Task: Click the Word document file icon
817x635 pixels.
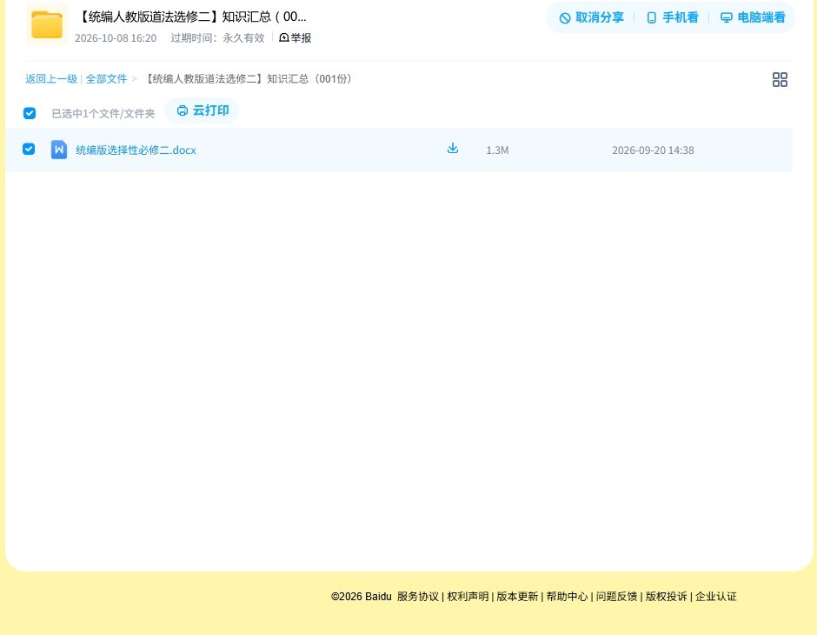Action: coord(59,150)
